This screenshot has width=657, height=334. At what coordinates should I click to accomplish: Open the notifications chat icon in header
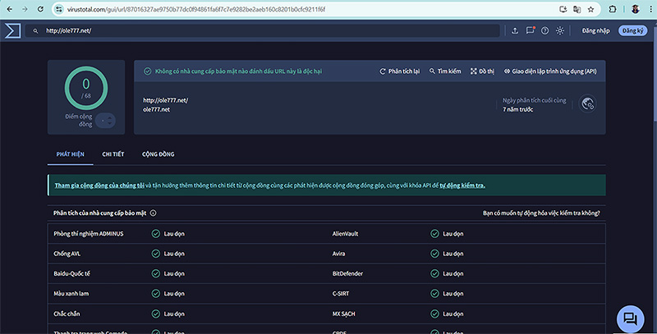[530, 30]
